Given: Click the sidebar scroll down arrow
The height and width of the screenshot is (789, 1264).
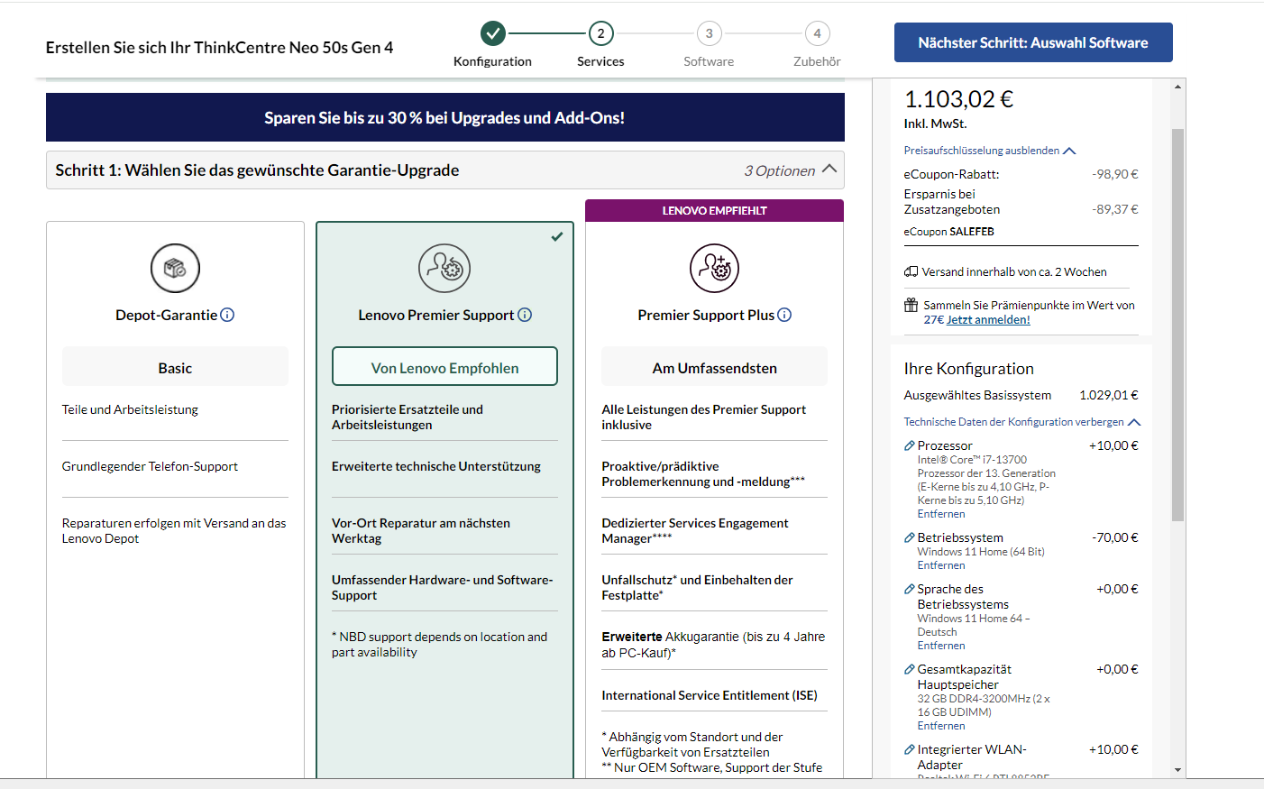Looking at the screenshot, I should pos(1177,770).
